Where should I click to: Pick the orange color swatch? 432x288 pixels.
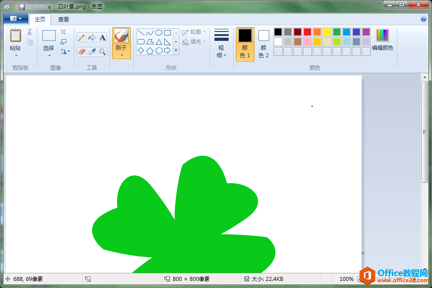pyautogui.click(x=317, y=32)
